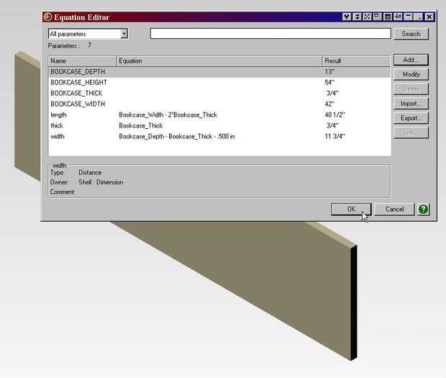446x378 pixels.
Task: Click the equation Bookcase_Width - 2*Bookcase_Thick
Action: tap(168, 115)
